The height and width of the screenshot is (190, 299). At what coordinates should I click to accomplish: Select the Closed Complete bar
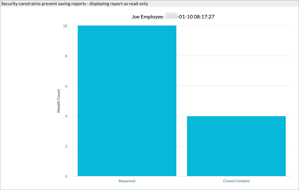[236, 146]
